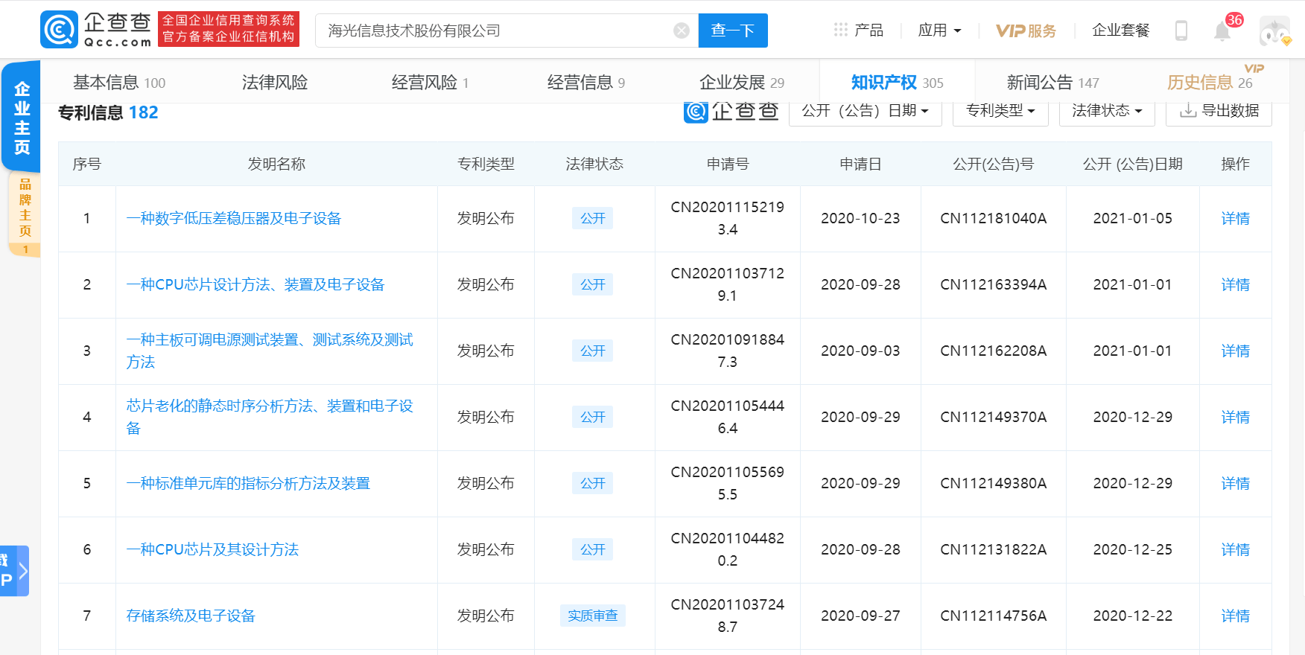The image size is (1305, 655).
Task: View 详情 for patent row 3
Action: click(x=1235, y=351)
